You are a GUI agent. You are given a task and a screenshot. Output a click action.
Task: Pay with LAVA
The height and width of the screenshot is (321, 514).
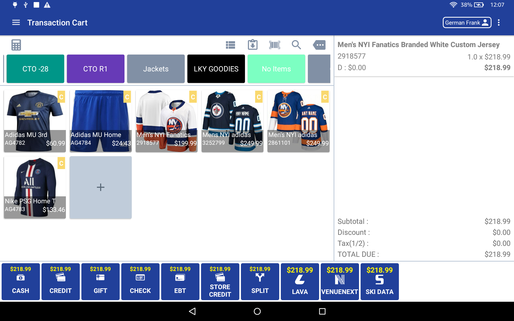point(300,281)
